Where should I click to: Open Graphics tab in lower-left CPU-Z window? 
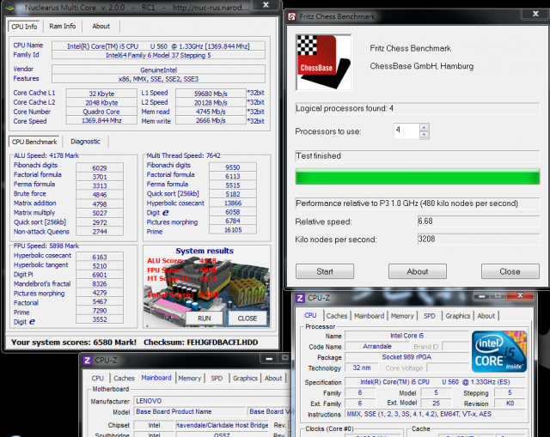(x=245, y=378)
